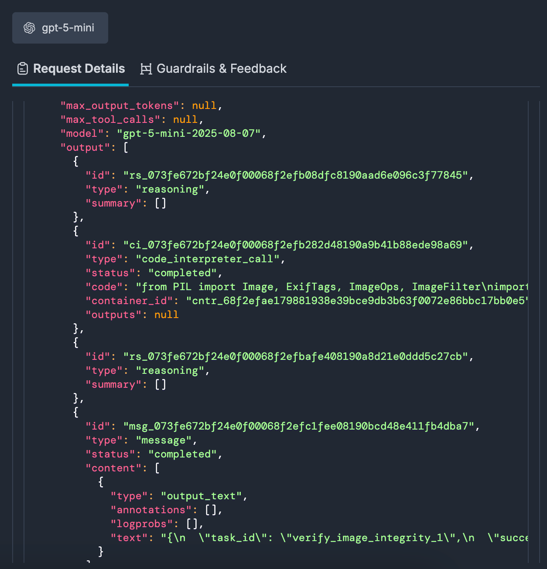Click the model value gpt-5-mini-2025-08-07
The image size is (547, 569).
(x=188, y=133)
